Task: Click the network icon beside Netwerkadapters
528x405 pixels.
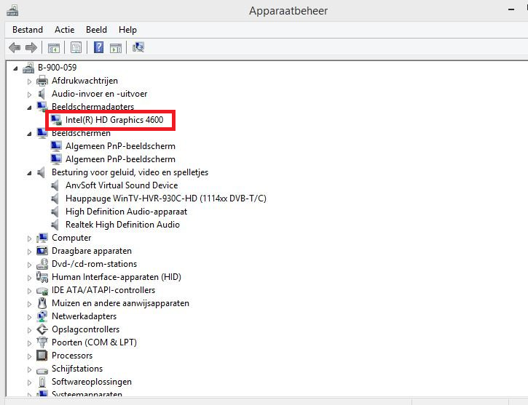Action: [x=42, y=316]
